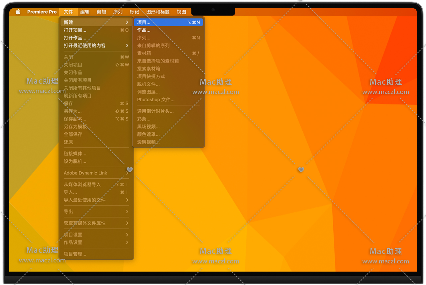Expand the 新建 submenu chevron
This screenshot has width=426, height=285.
click(127, 22)
